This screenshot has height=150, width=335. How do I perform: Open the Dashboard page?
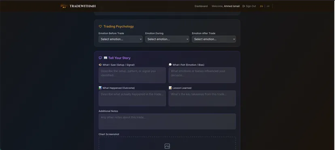point(201,6)
